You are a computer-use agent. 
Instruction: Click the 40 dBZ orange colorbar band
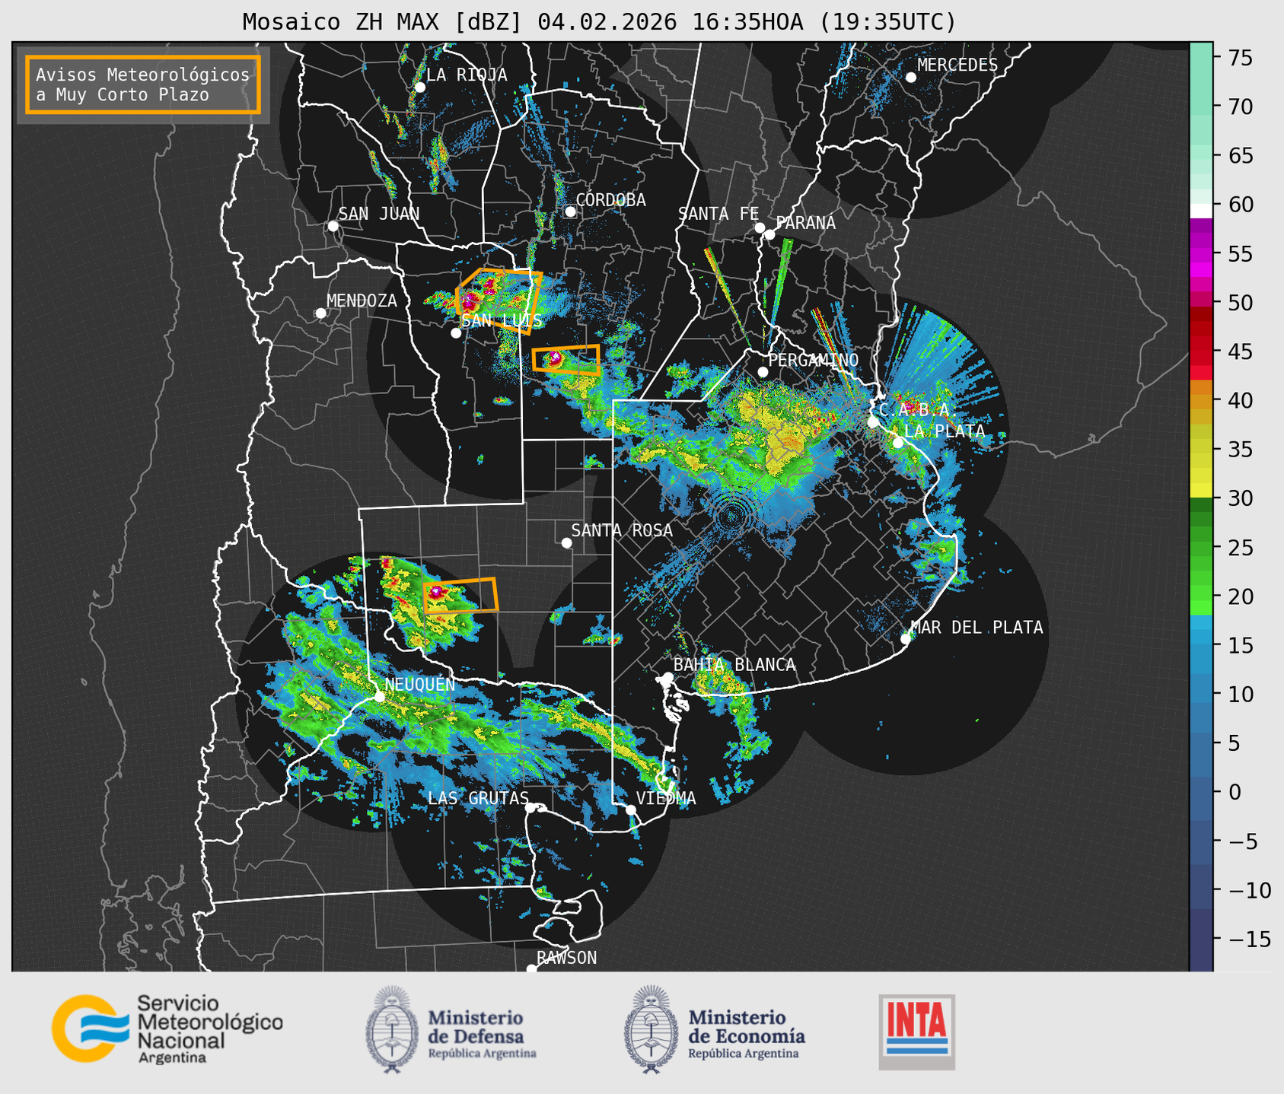[1201, 401]
